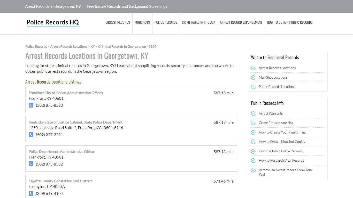
Task: Open the Arrest Records menu item
Action: tap(118, 22)
